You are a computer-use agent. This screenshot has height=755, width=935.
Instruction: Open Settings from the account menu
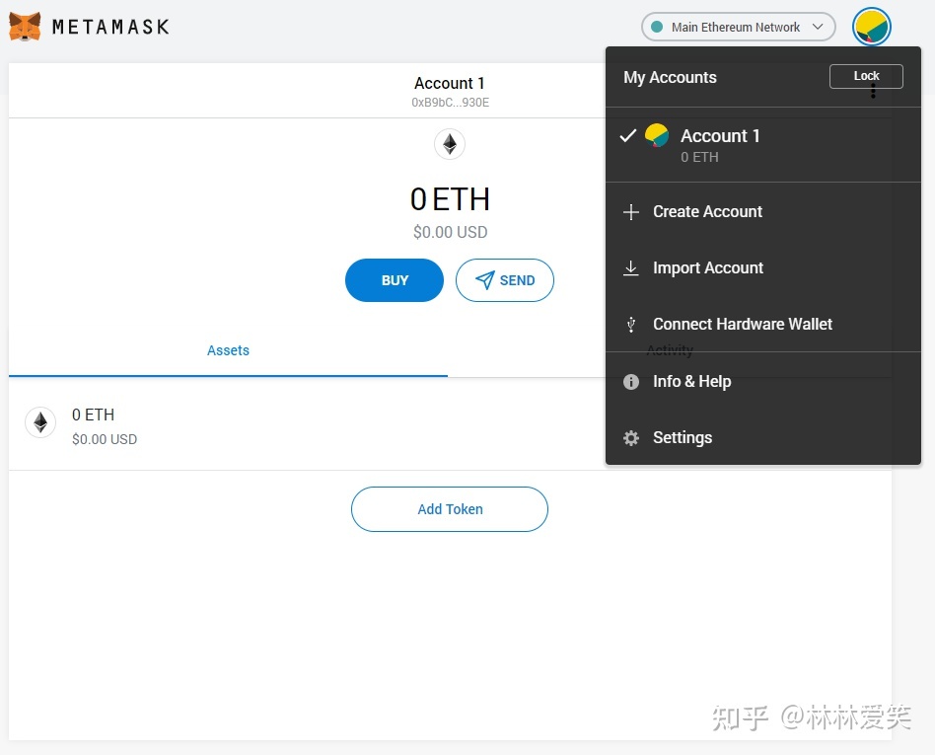pyautogui.click(x=762, y=437)
